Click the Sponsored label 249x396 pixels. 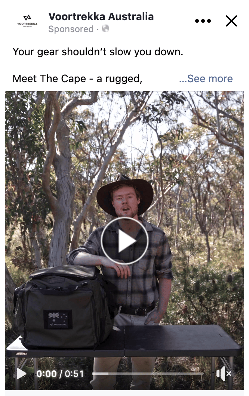[71, 29]
